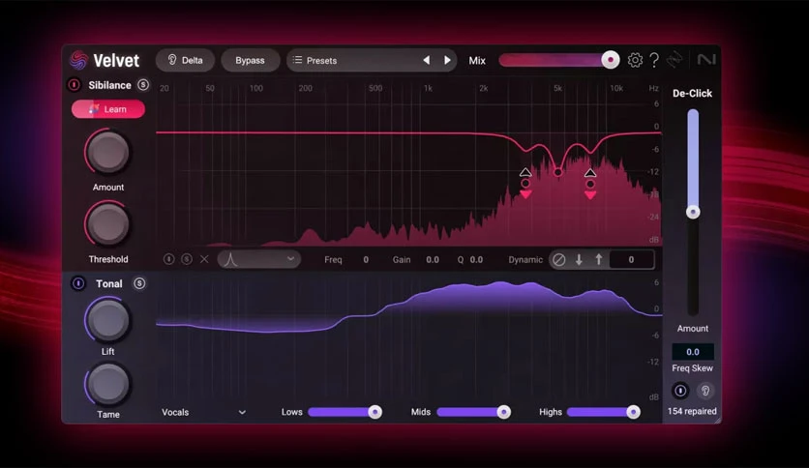
Task: Click the Highs slider handle
Action: click(x=633, y=412)
